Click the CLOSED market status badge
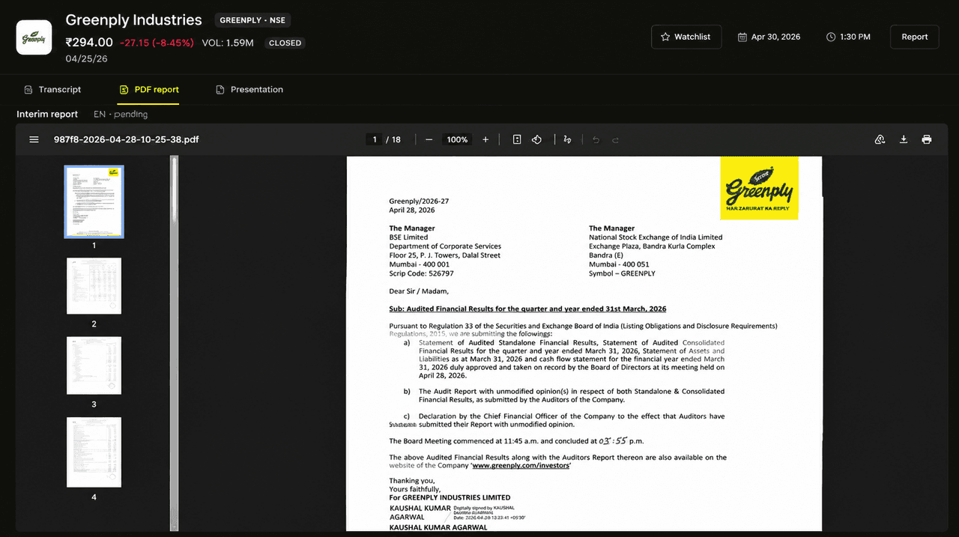The image size is (959, 537). pyautogui.click(x=285, y=43)
